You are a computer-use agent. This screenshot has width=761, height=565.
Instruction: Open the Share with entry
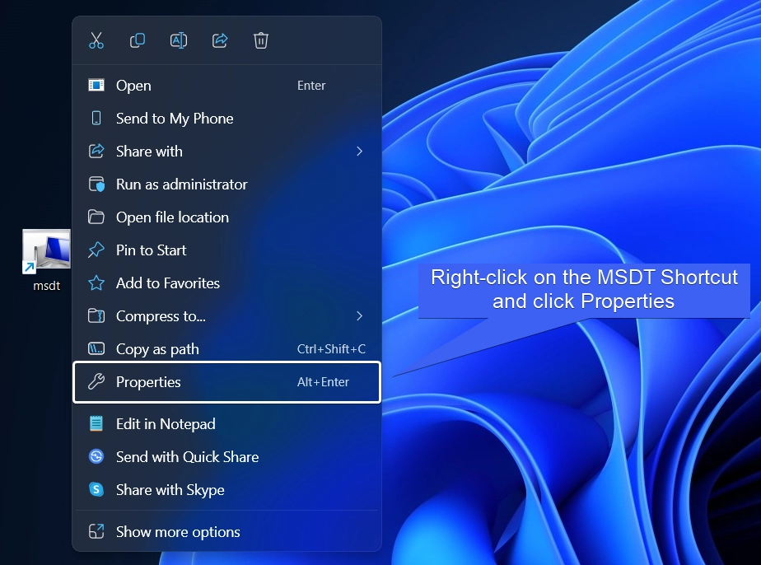pyautogui.click(x=226, y=152)
